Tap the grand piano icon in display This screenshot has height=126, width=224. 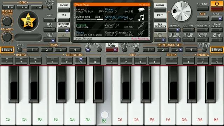click(141, 10)
